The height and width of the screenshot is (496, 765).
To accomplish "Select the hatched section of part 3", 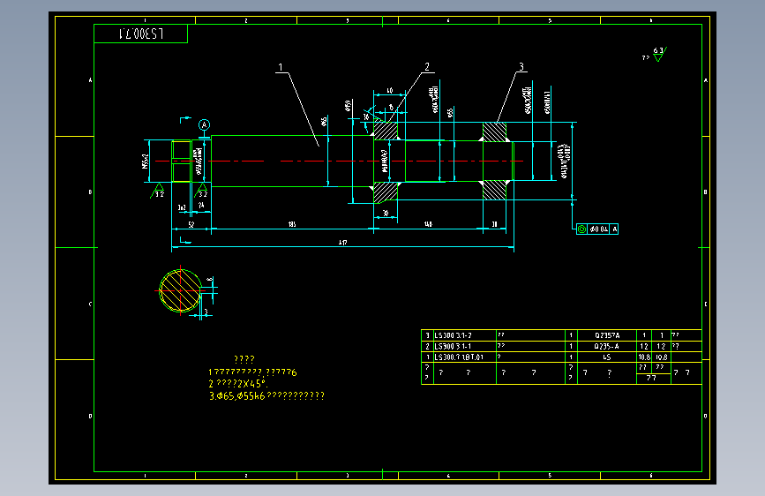I will [494, 132].
